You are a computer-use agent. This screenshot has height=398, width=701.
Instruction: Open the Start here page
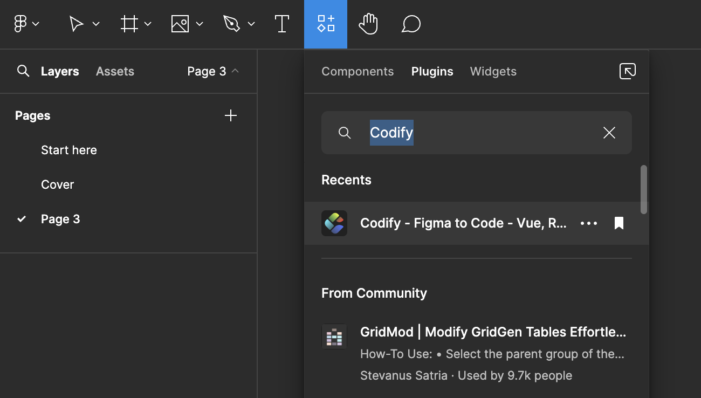click(69, 150)
